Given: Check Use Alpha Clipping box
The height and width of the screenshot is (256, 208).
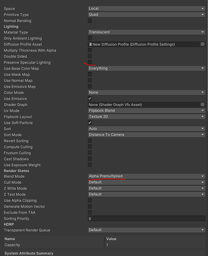Looking at the screenshot, I should pyautogui.click(x=90, y=200).
